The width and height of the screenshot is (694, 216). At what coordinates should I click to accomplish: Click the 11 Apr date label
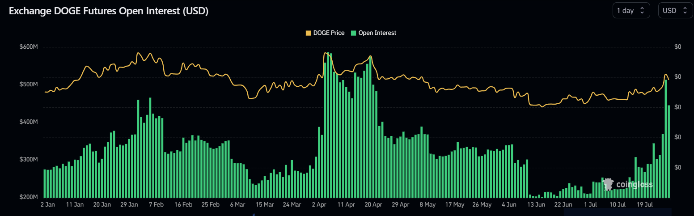[x=346, y=204]
